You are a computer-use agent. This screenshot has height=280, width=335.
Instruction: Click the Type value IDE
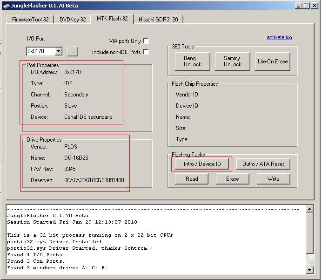tap(68, 83)
